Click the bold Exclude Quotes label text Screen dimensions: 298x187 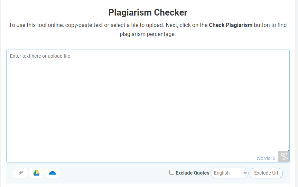click(x=192, y=173)
